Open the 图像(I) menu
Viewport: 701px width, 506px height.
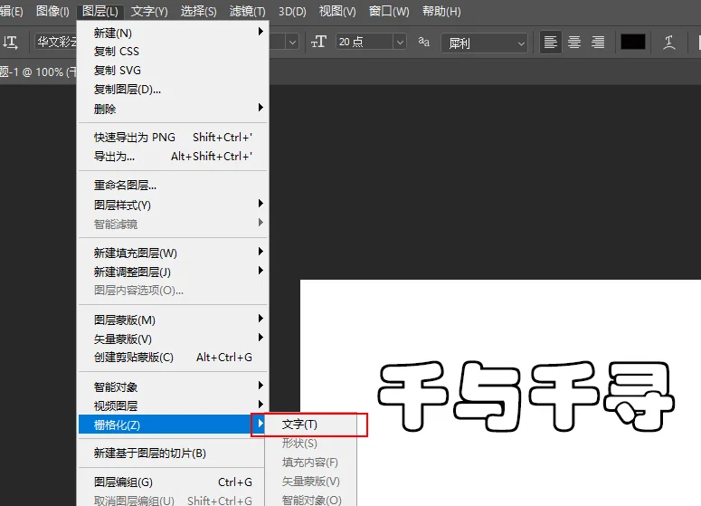(x=52, y=11)
